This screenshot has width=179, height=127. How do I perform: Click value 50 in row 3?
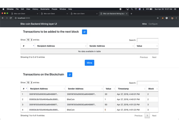click(x=106, y=105)
